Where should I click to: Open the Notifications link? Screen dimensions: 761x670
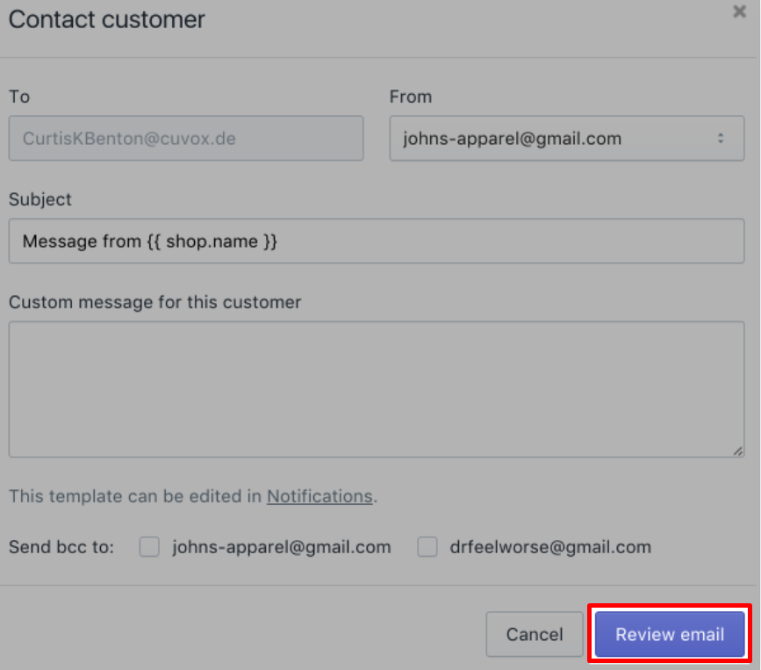tap(319, 496)
